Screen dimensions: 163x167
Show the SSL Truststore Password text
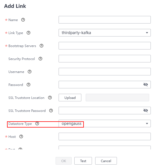click(146, 111)
